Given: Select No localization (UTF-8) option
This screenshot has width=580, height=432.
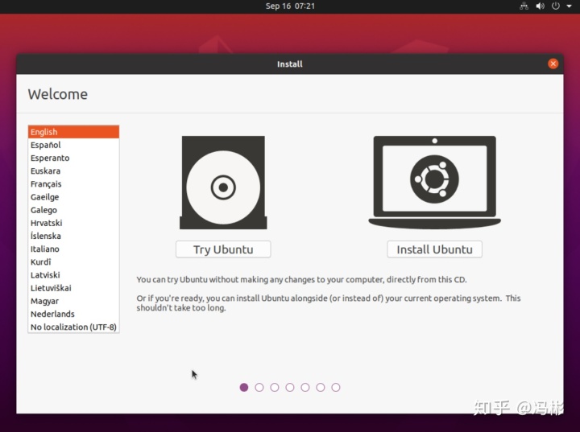Looking at the screenshot, I should click(73, 327).
